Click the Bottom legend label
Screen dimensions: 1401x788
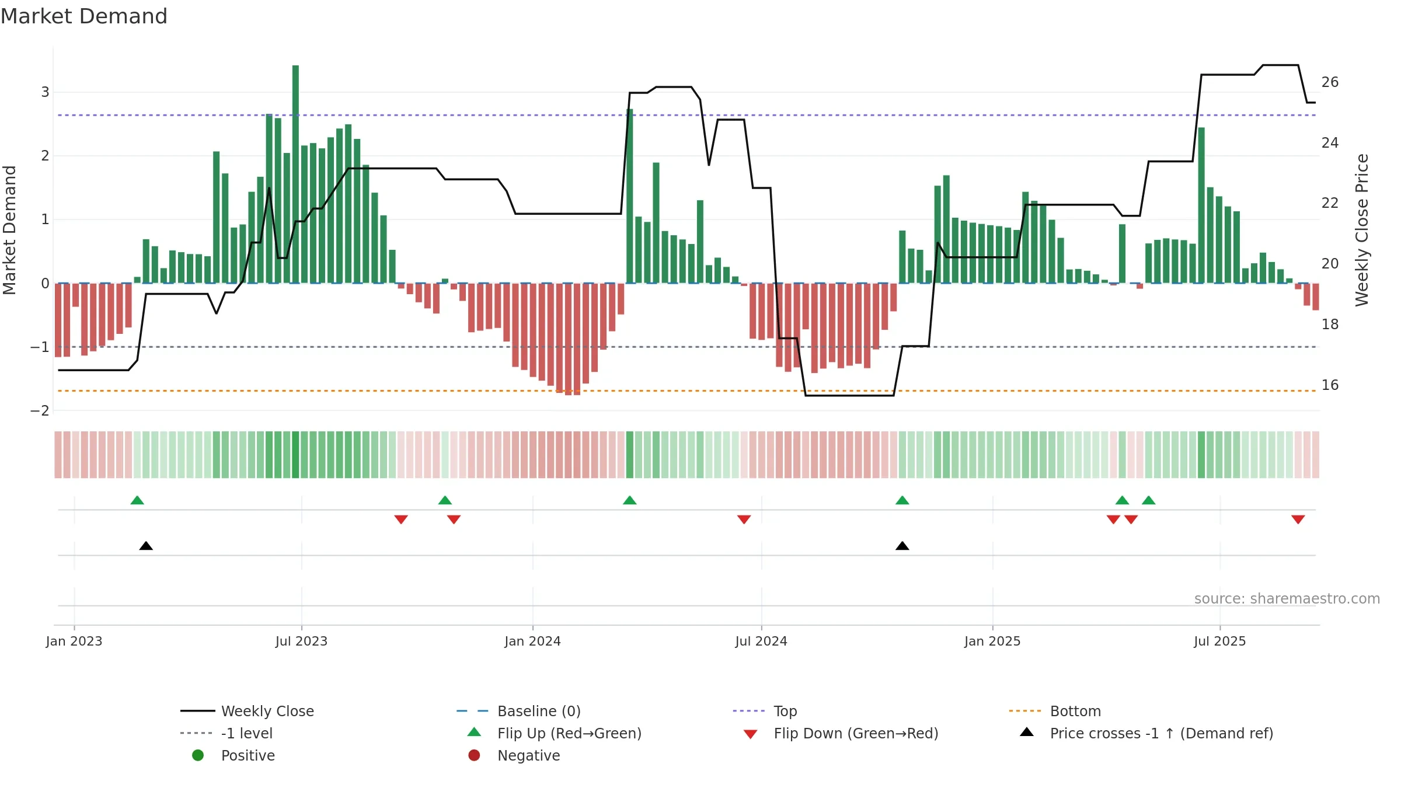(1075, 711)
